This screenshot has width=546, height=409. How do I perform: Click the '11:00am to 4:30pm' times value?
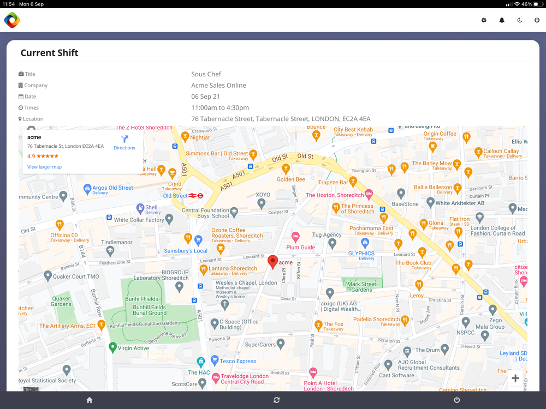219,107
